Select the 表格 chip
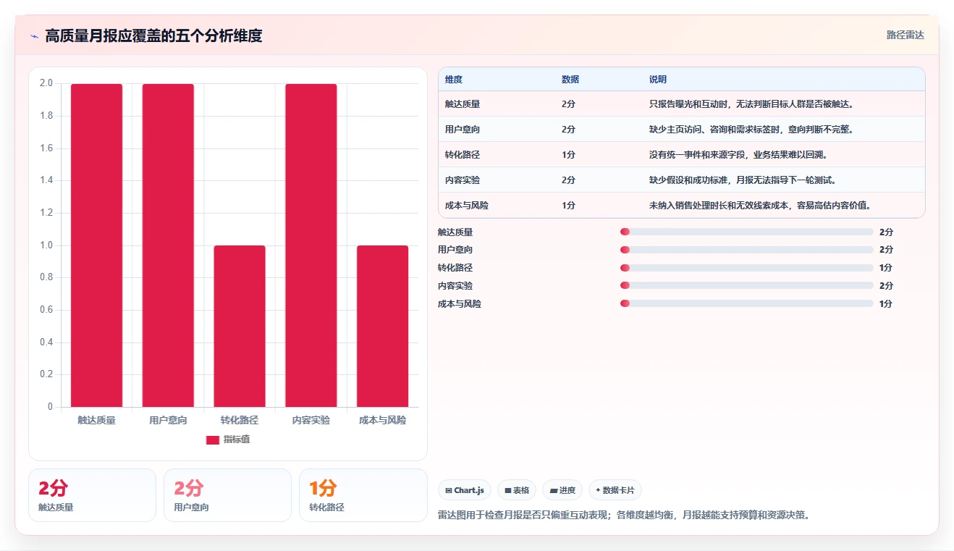954x551 pixels. click(x=517, y=490)
